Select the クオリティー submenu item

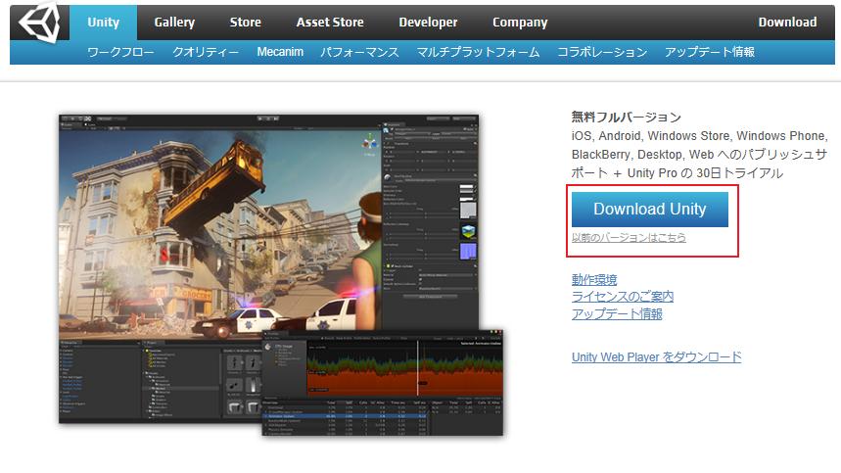tap(206, 52)
